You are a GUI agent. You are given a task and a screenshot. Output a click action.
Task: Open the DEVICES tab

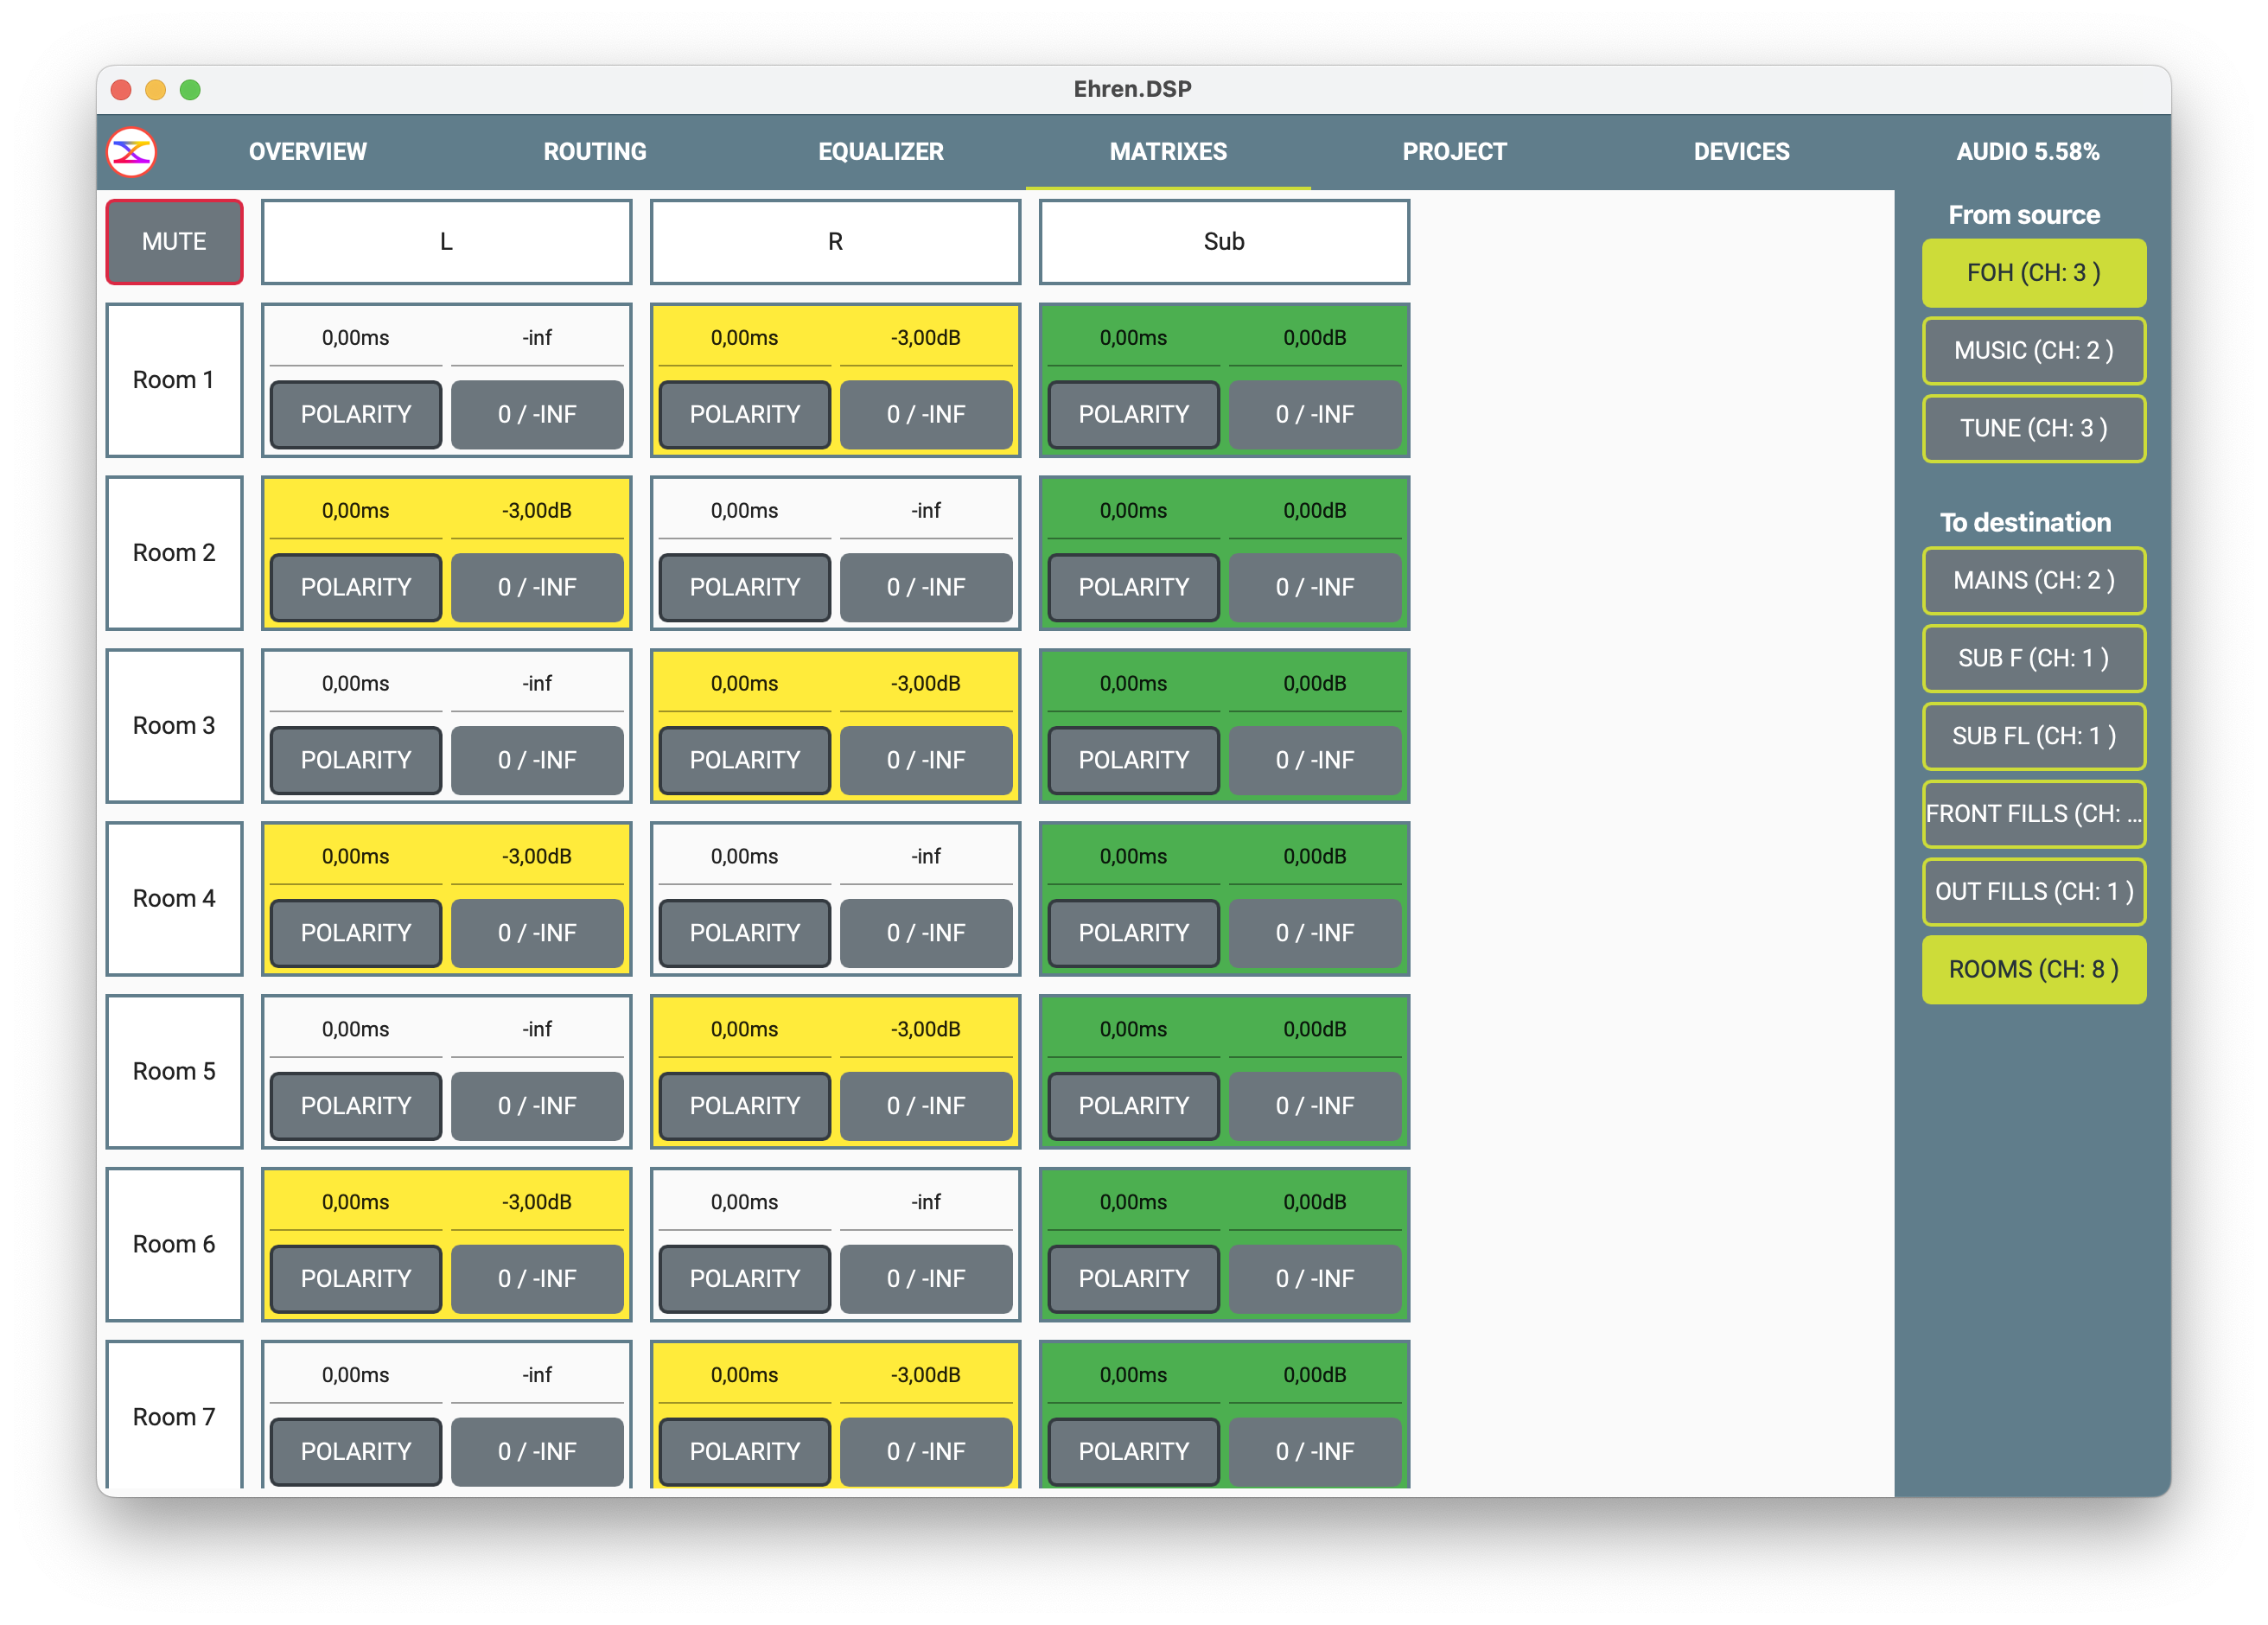pyautogui.click(x=1740, y=152)
